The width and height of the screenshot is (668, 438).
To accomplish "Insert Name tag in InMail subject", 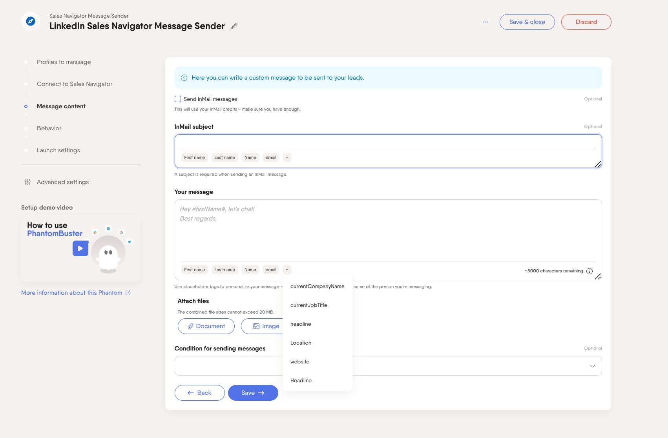I will [250, 157].
